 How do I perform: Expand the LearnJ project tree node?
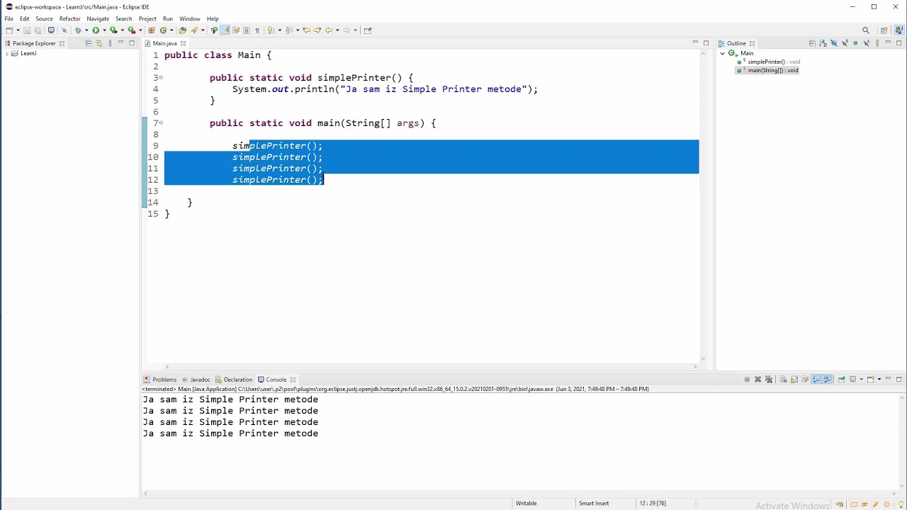click(6, 54)
